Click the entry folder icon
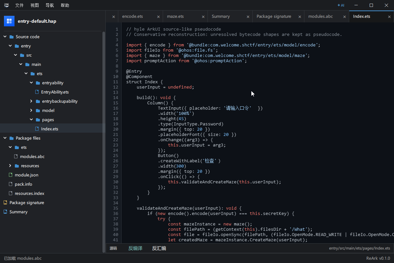394x263 pixels. 17,46
